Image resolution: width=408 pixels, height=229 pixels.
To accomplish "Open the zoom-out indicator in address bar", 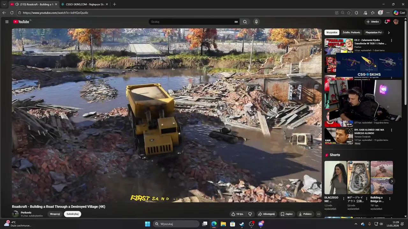I will (343, 13).
